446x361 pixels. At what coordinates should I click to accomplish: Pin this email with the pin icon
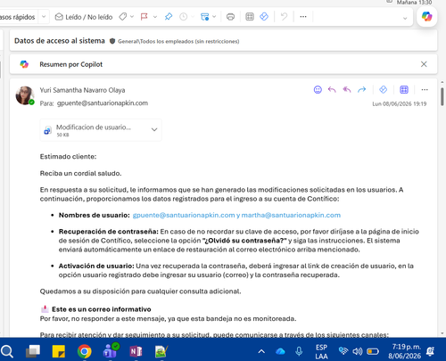[x=169, y=17]
